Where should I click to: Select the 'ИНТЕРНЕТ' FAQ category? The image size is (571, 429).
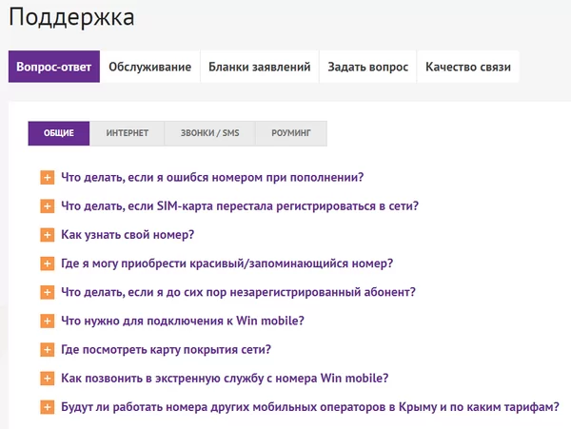click(127, 134)
